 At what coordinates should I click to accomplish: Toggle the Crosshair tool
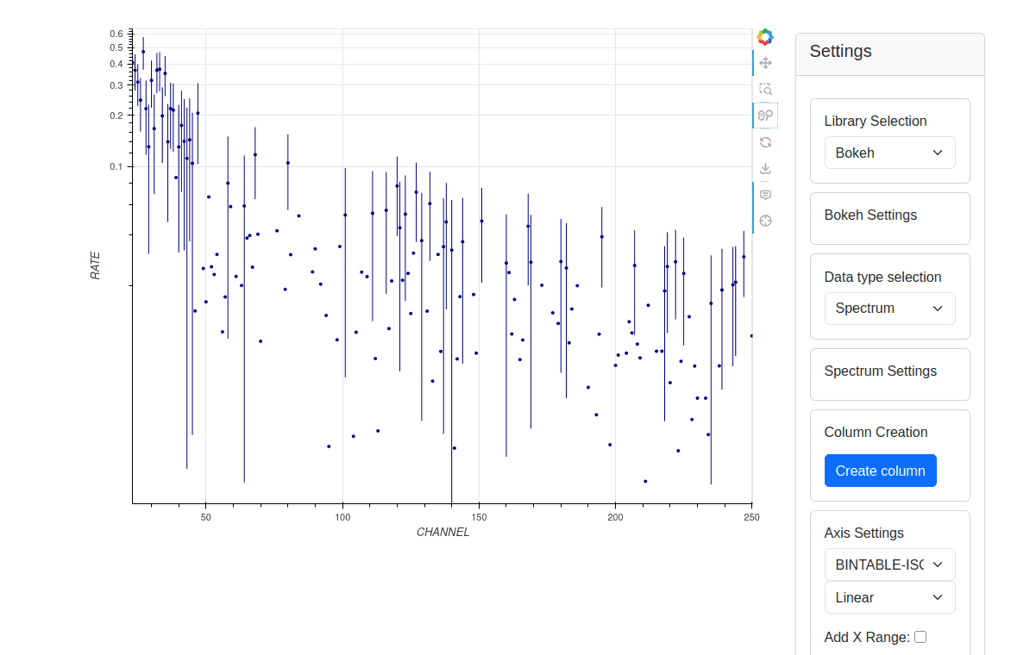point(765,221)
